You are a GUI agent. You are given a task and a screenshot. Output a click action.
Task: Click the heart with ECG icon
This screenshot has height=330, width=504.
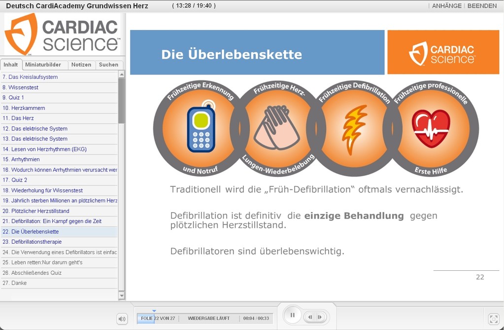point(431,128)
